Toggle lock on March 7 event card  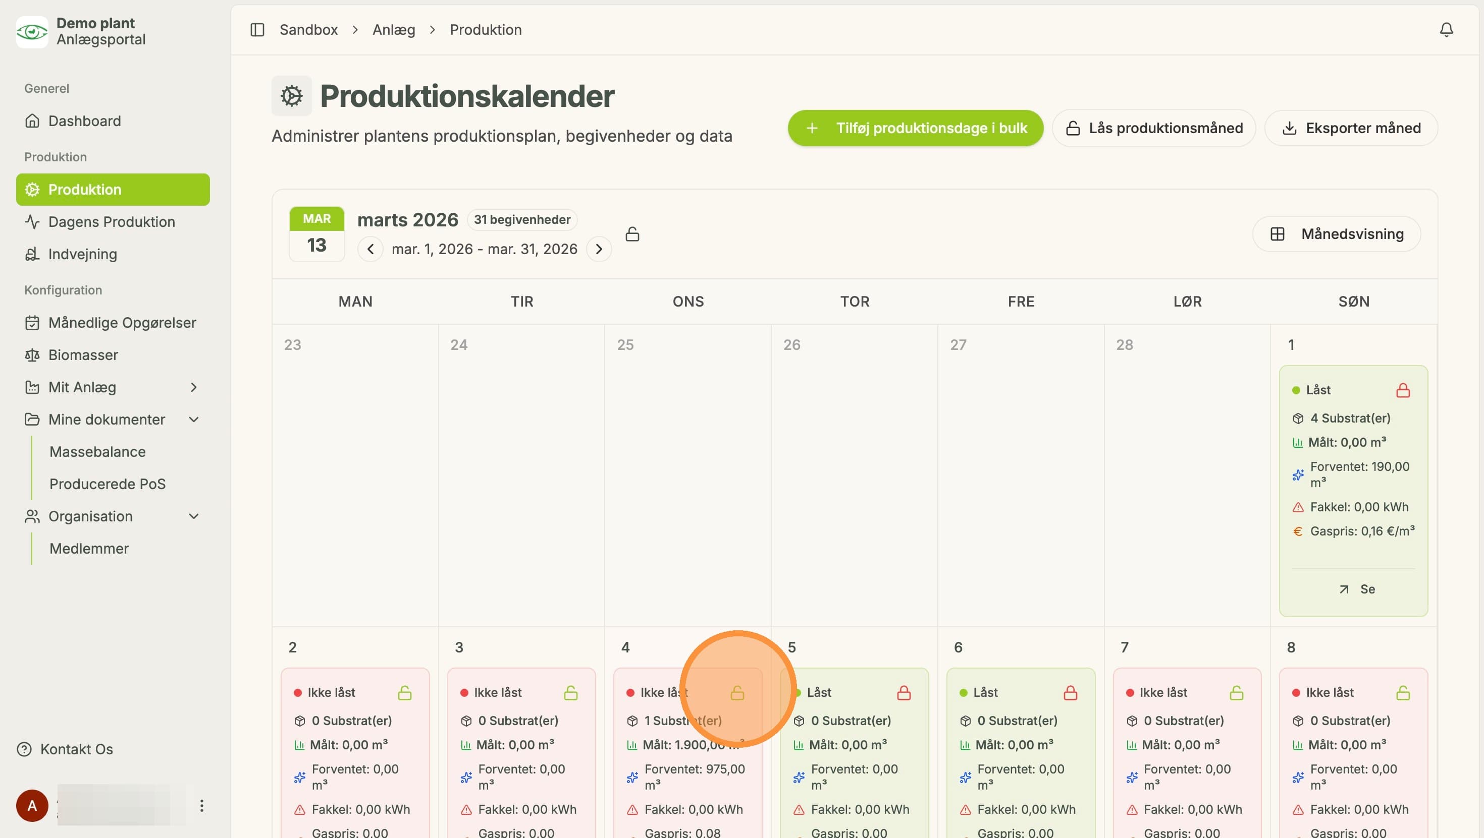[1236, 692]
